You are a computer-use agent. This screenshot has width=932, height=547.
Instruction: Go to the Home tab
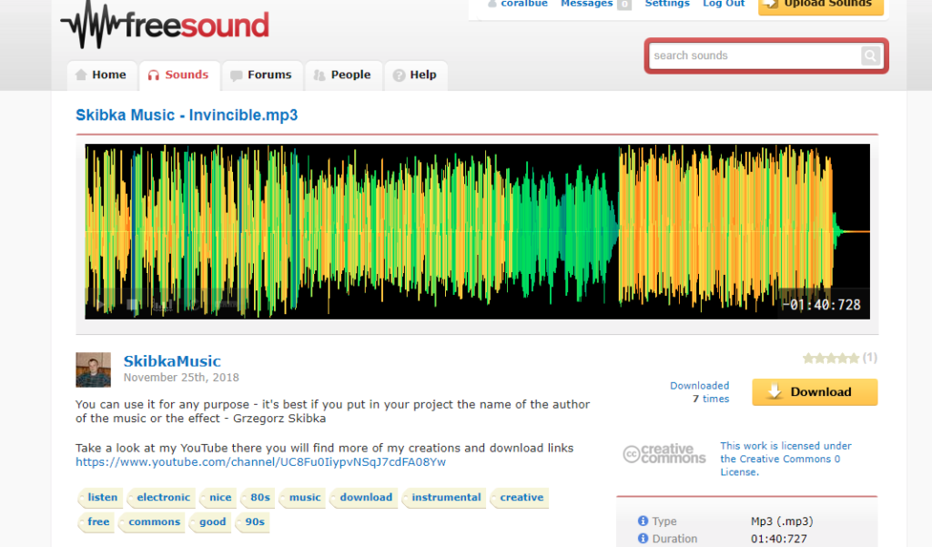[x=102, y=76]
